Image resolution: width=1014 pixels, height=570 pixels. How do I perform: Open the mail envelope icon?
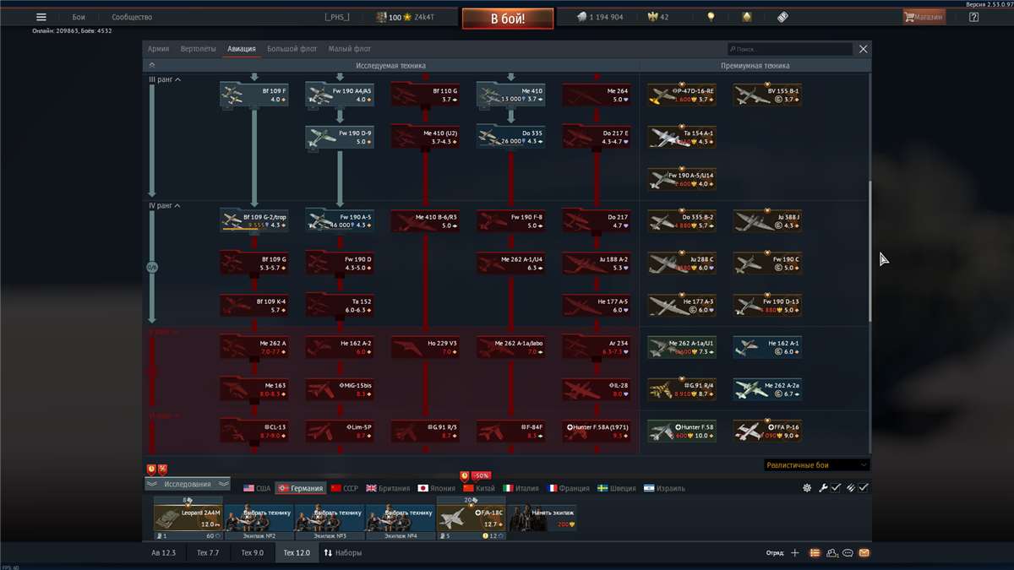coord(864,553)
